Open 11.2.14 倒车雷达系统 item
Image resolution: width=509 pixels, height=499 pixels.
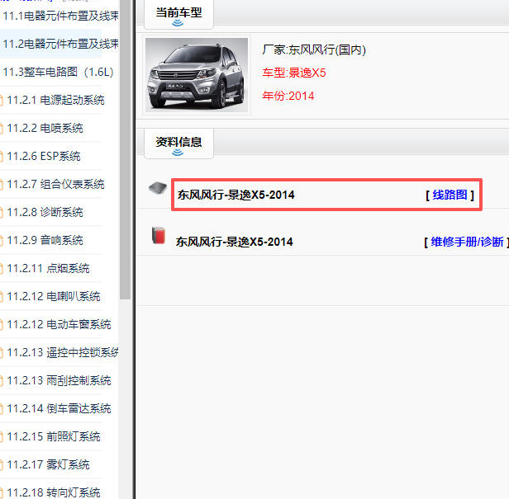tap(59, 408)
